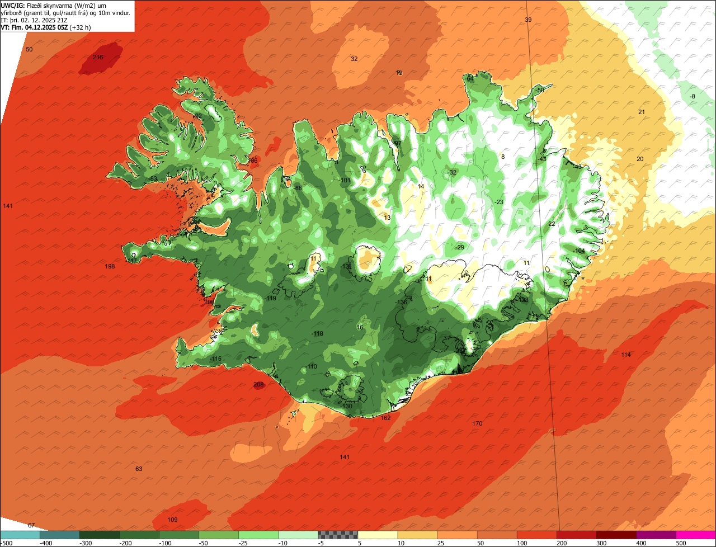Click the map value '67'
Viewport: 716px width, 547px height.
(x=31, y=525)
